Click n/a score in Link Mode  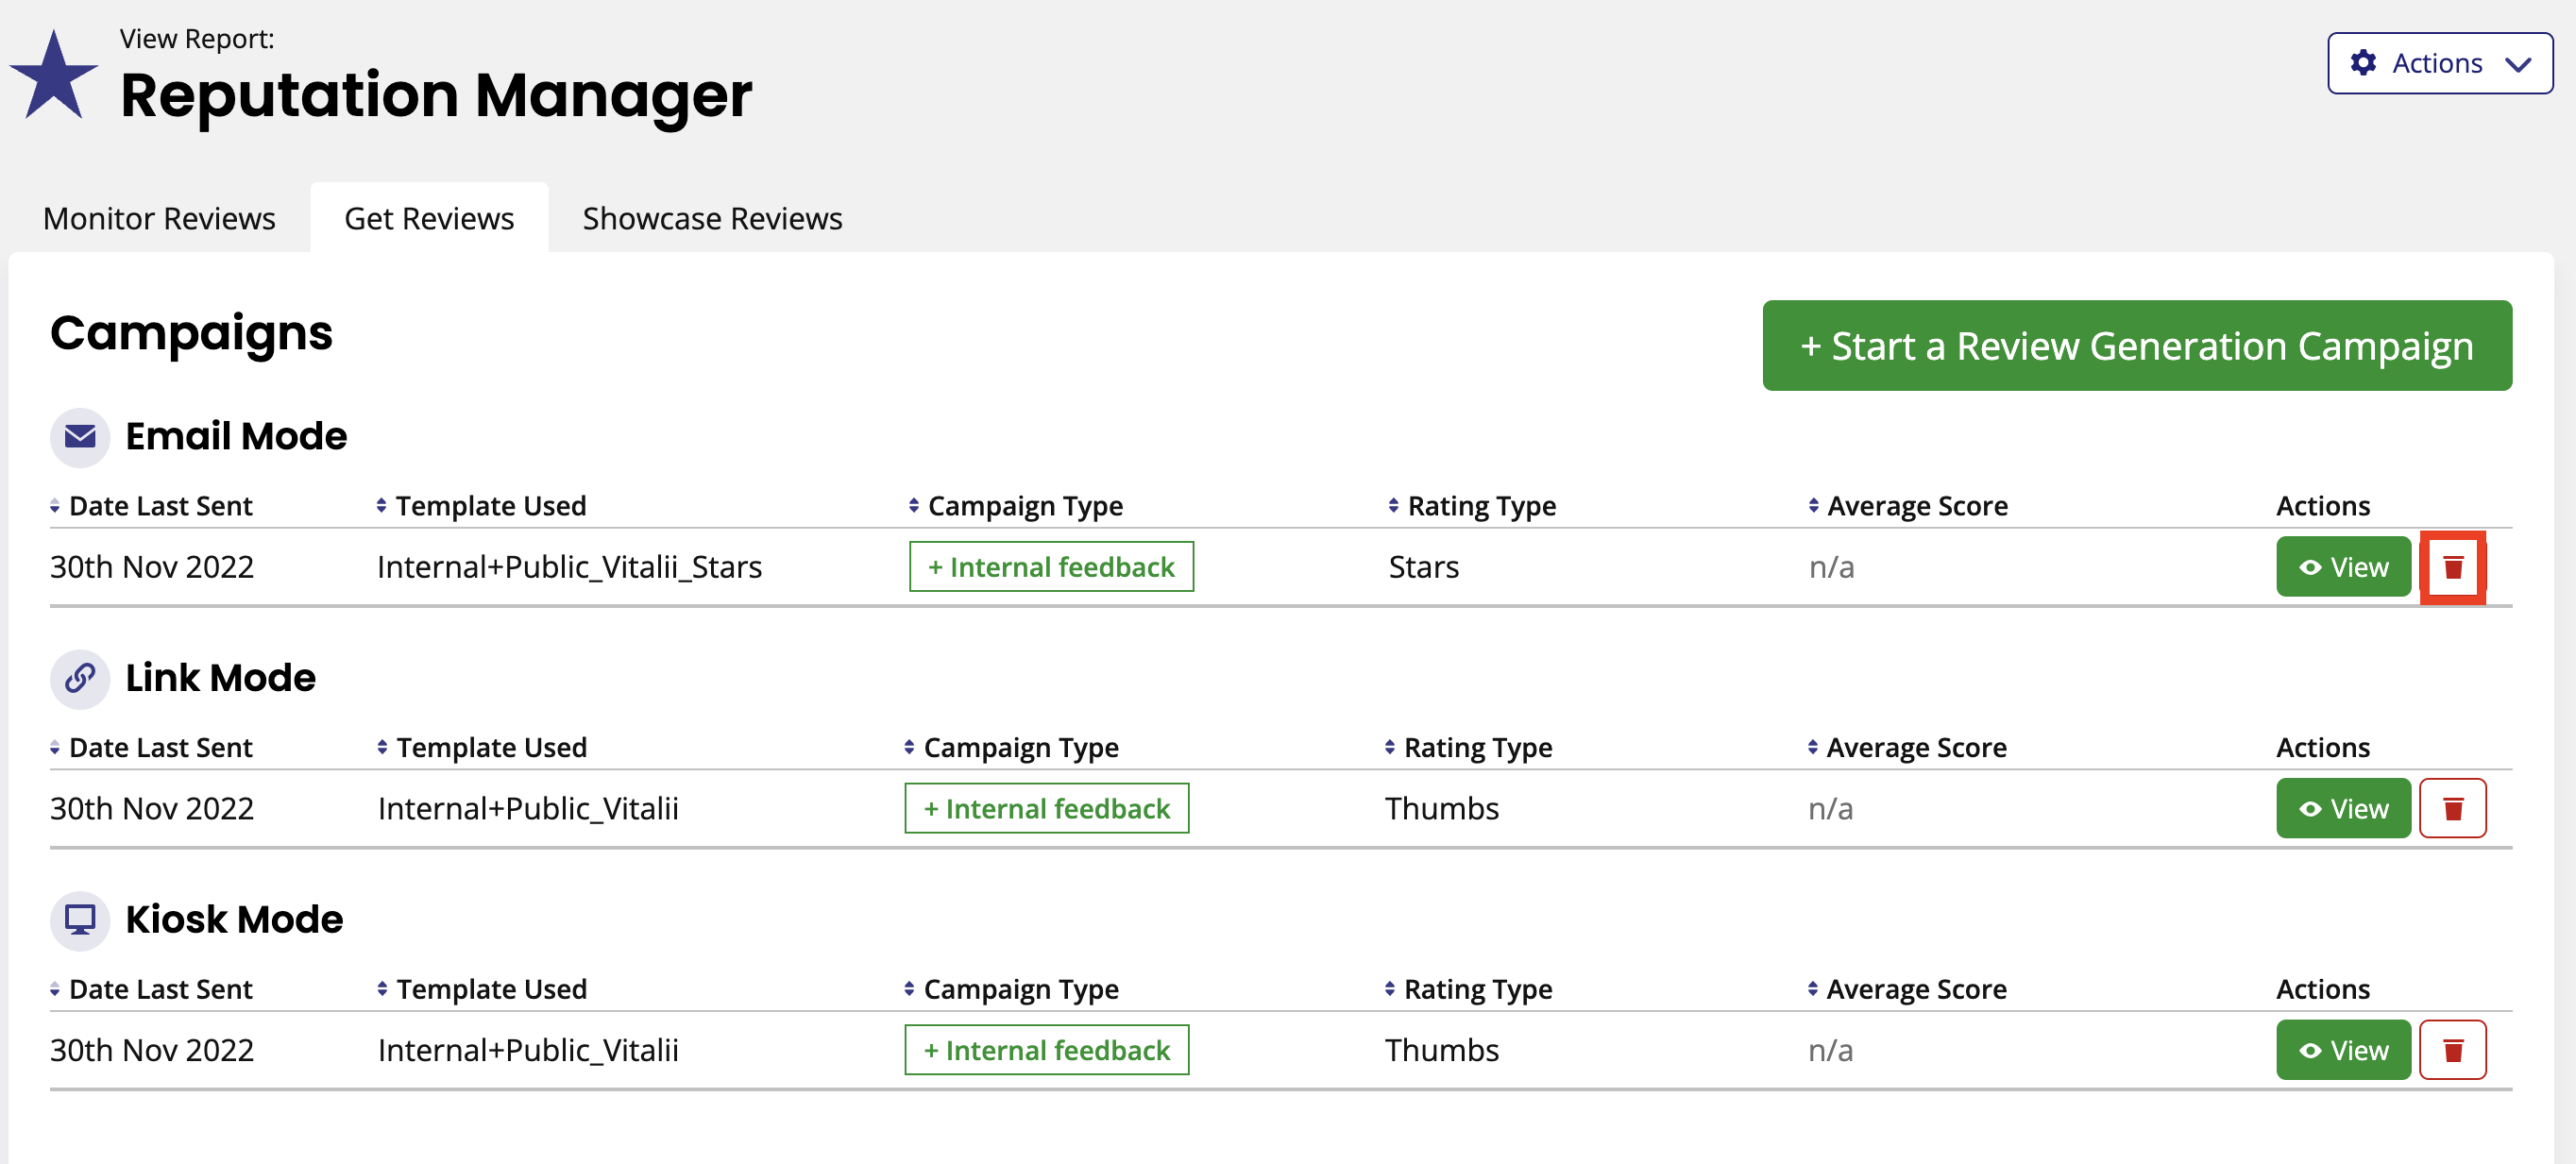(x=1830, y=808)
